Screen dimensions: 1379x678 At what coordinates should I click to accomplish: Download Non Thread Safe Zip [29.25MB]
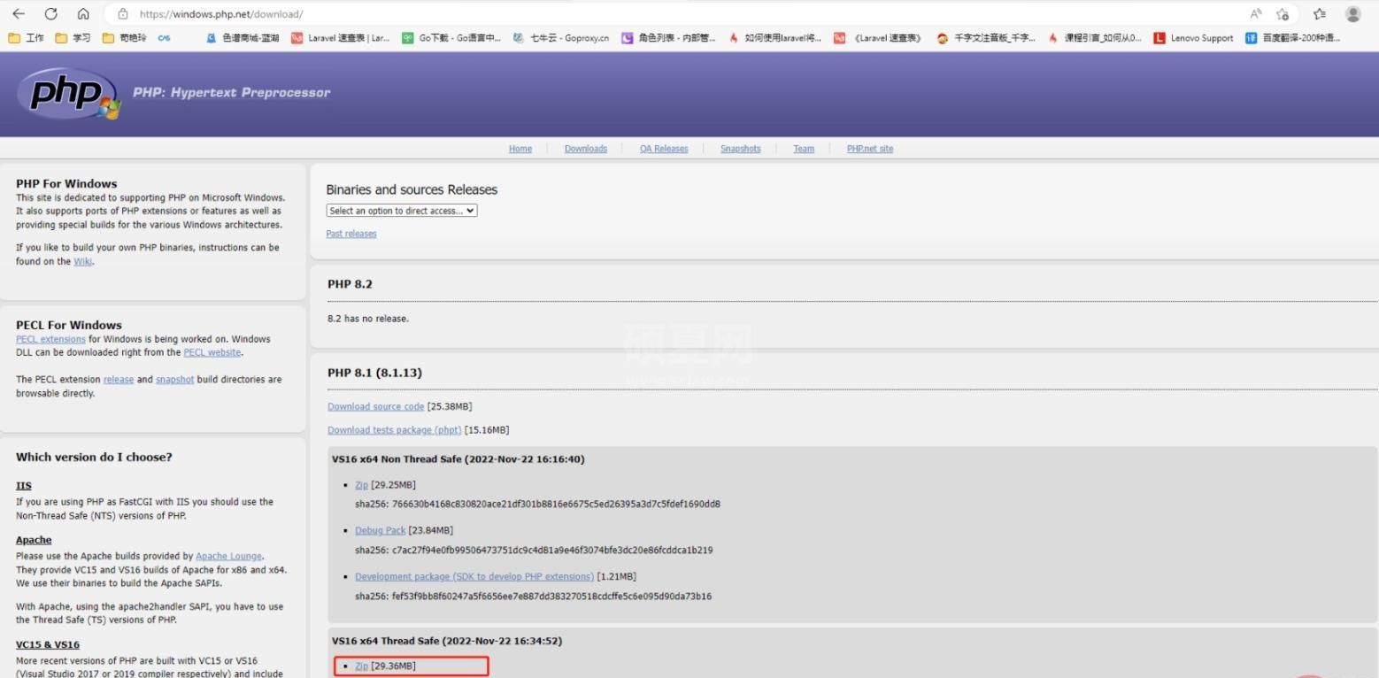(361, 485)
